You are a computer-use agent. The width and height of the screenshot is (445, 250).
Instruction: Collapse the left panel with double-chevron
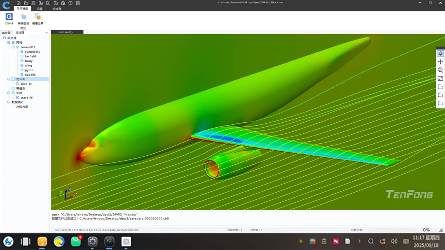pyautogui.click(x=47, y=33)
